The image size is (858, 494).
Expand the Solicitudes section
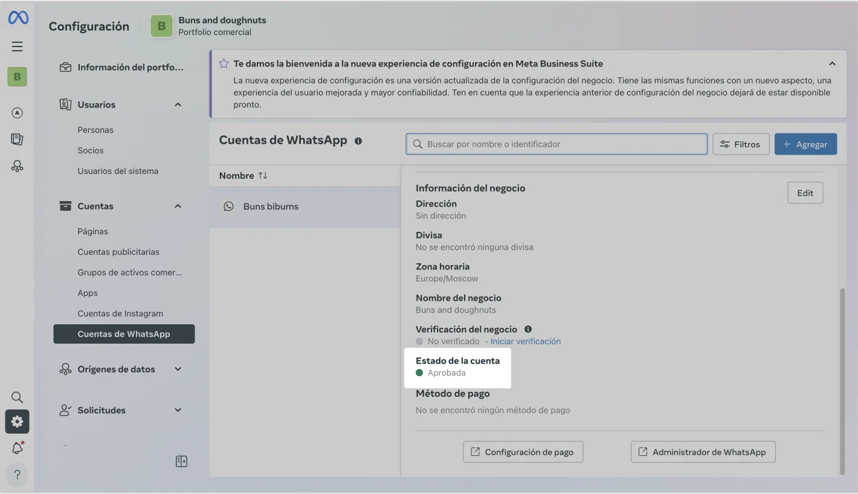[x=178, y=410]
